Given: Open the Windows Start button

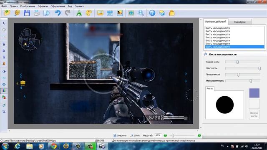Looking at the screenshot, I should [x=5, y=146].
